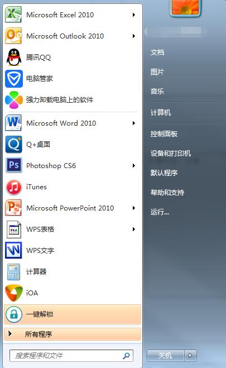Select the 一键解锁 text label
The width and height of the screenshot is (226, 368).
coord(40,314)
